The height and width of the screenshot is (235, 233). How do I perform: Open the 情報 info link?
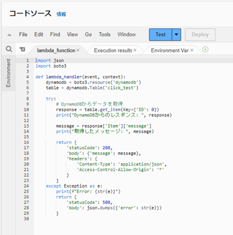[x=61, y=15]
